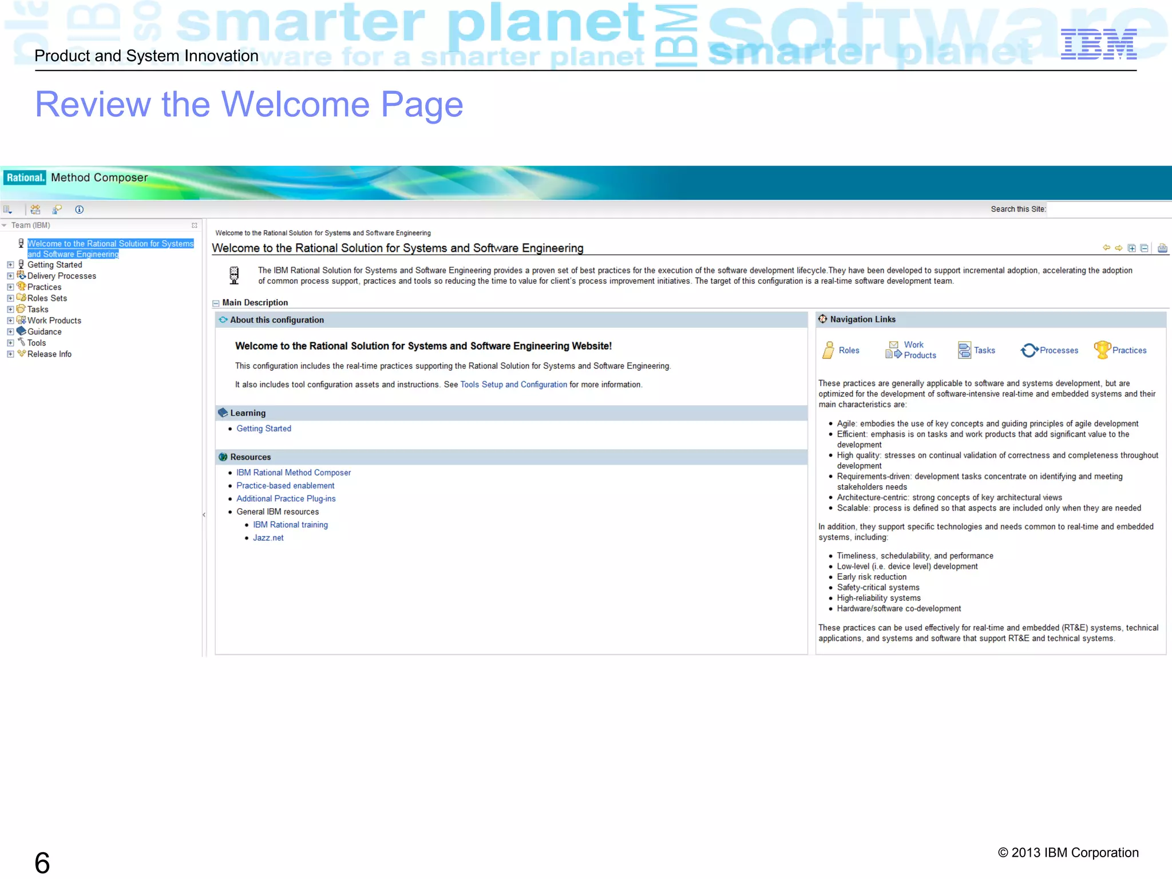Click the Delivery Processes tree icon
The image size is (1172, 879).
tap(21, 275)
